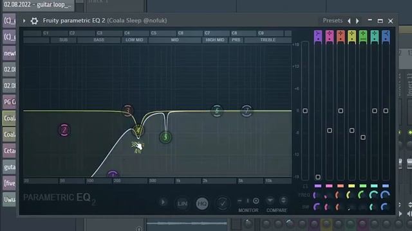Screen dimensions: 412x231
Task: Select 'PG' item in left list
Action: [x=9, y=102]
